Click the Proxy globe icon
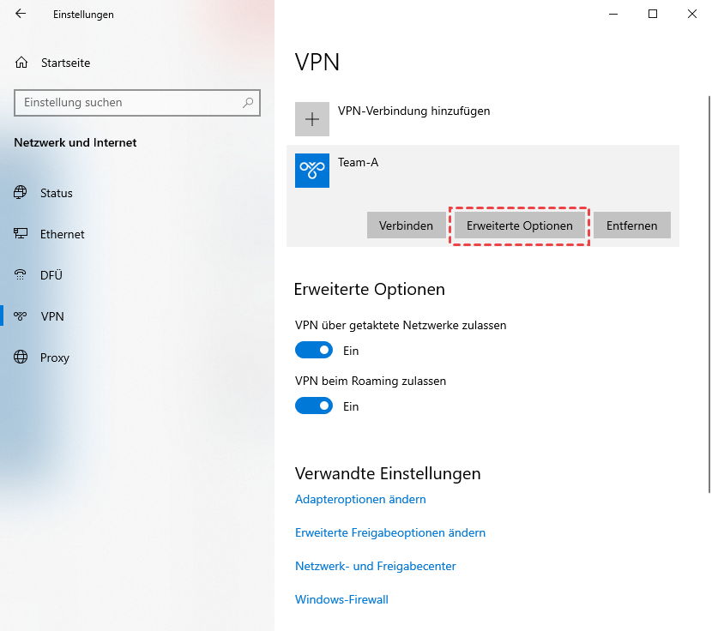The height and width of the screenshot is (631, 712). pyautogui.click(x=21, y=358)
